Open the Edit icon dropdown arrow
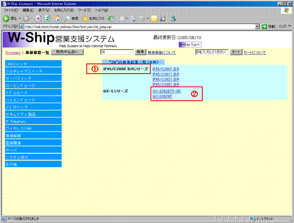The width and height of the screenshot is (294, 223). pyautogui.click(x=148, y=18)
